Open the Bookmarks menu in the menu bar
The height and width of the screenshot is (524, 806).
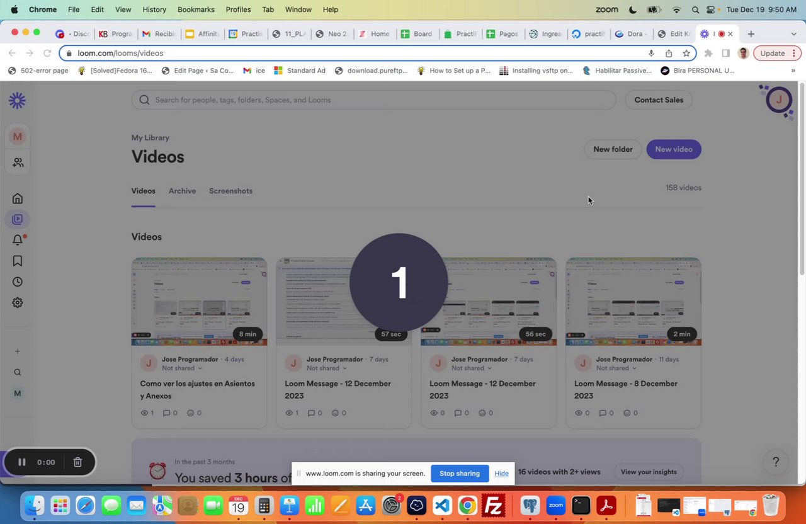[196, 9]
